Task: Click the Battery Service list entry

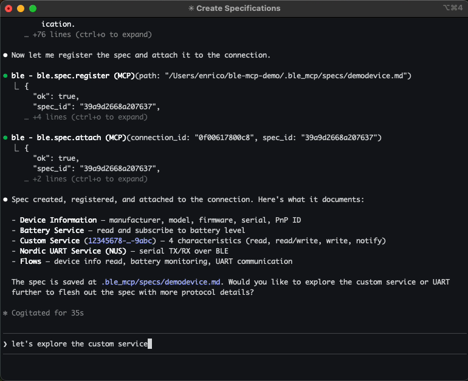Action: click(x=52, y=231)
